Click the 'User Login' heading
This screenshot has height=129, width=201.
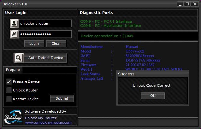pyautogui.click(x=16, y=13)
